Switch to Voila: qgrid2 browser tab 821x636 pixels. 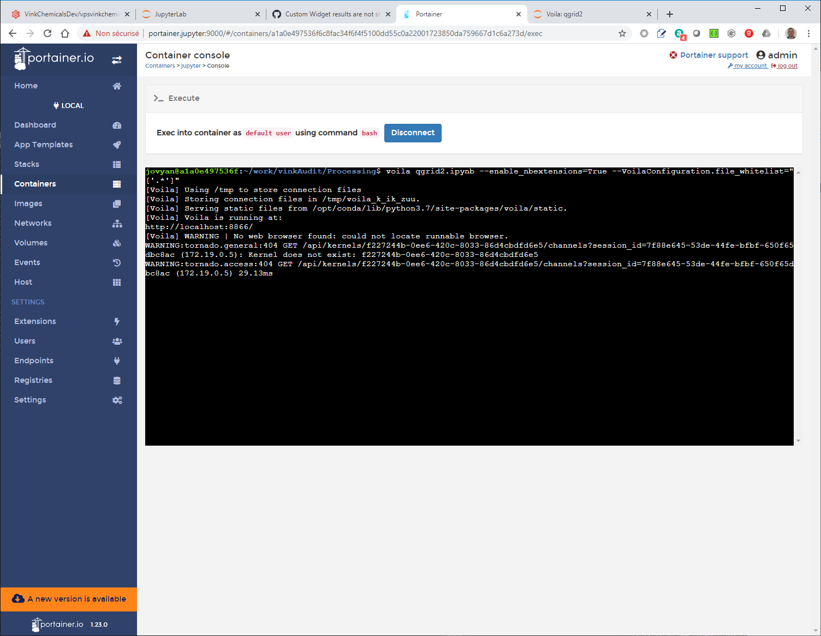592,14
